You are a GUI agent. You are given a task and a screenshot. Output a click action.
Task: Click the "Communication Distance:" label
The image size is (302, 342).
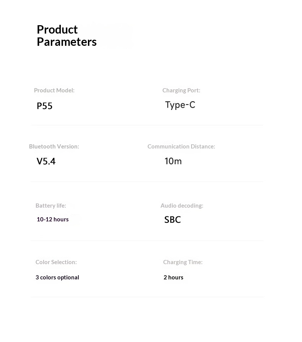click(x=181, y=147)
